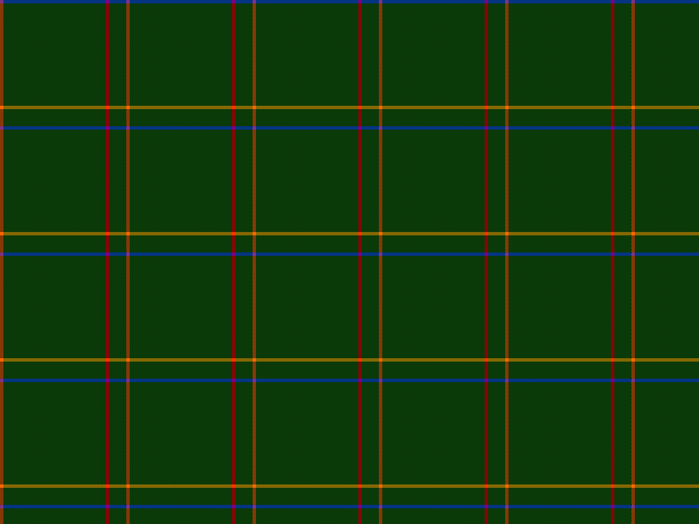Click the first green tile in the third row
Viewport: 699px width, 524px height.
tap(181, 307)
